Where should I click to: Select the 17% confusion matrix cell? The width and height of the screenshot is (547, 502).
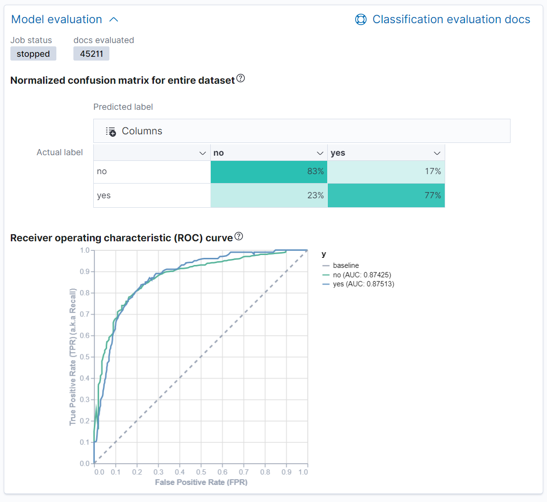[x=386, y=172]
